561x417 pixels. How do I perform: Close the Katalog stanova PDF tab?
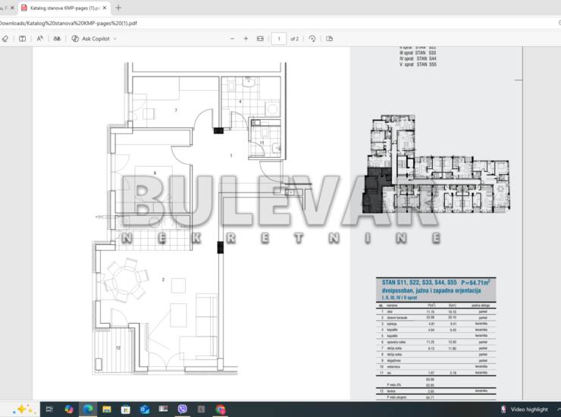105,8
